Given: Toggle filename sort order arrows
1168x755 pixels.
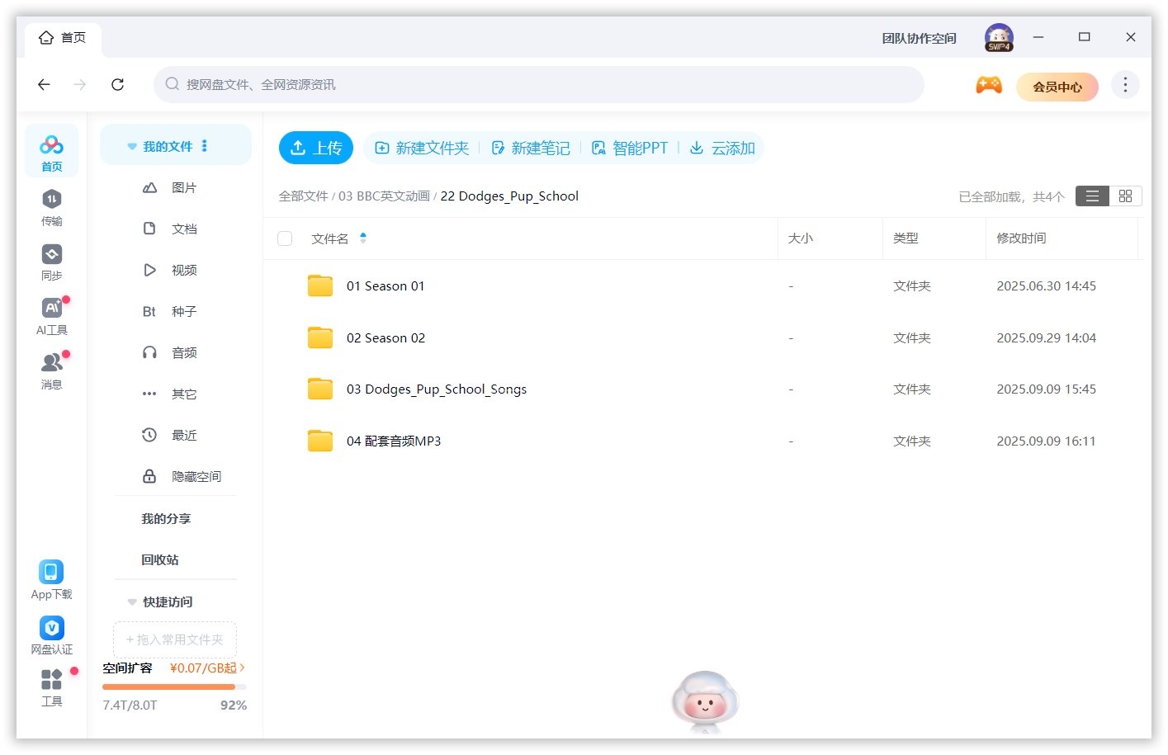Looking at the screenshot, I should click(362, 238).
